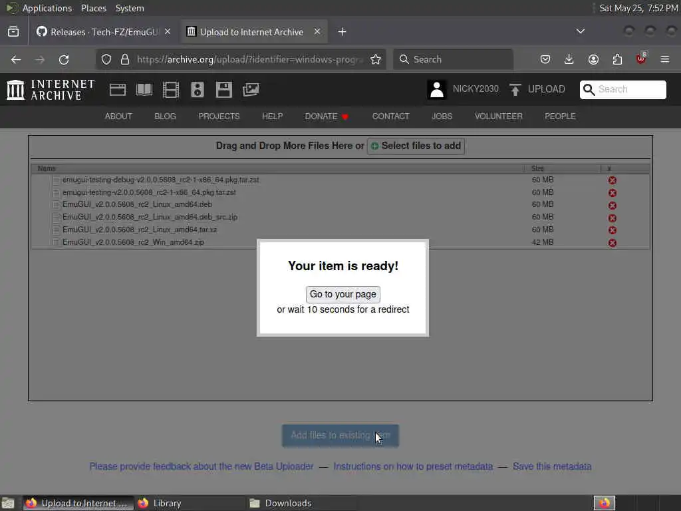
Task: Open the VOLUNTEER nav link
Action: [x=498, y=116]
